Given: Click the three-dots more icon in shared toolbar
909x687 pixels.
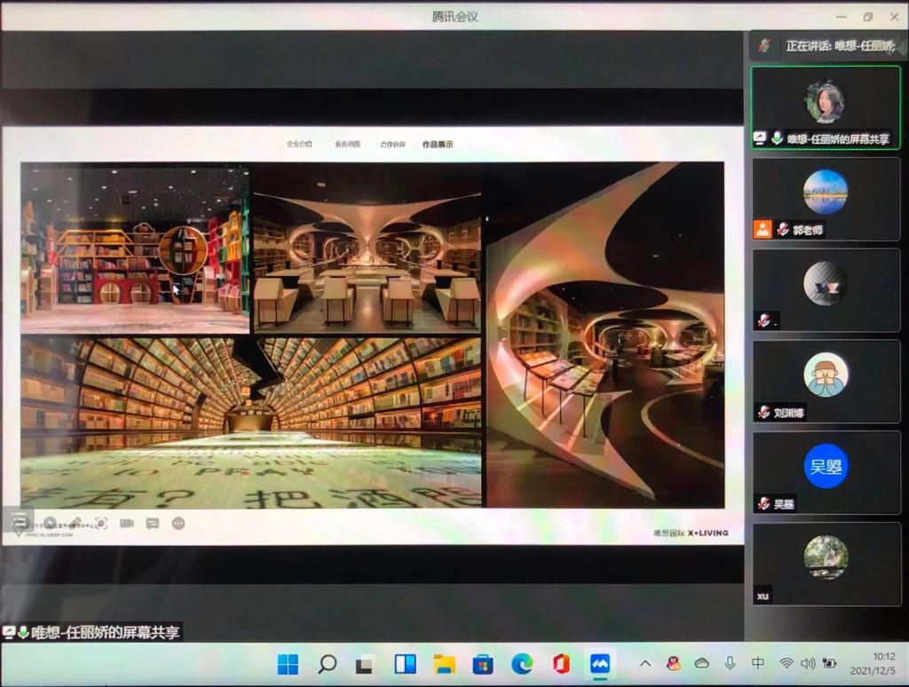Looking at the screenshot, I should (x=178, y=524).
